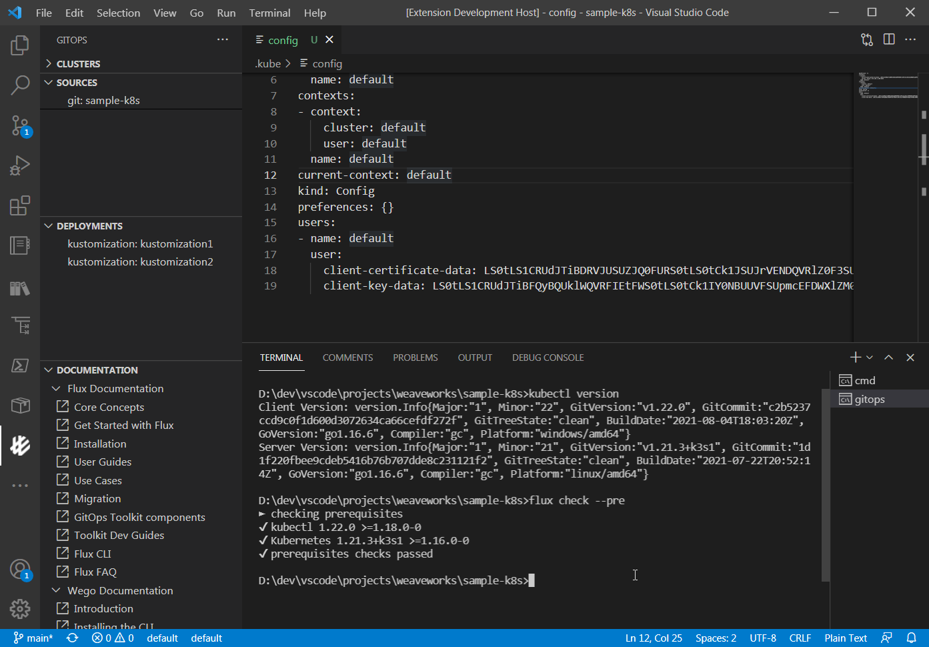The image size is (929, 647).
Task: Click the terminal command prompt line
Action: pos(397,581)
